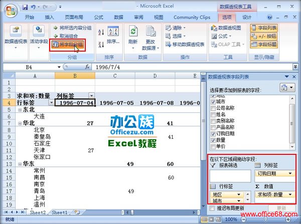Open 地区 dropdown in row labels area
The width and height of the screenshot is (301, 224).
coord(239,194)
